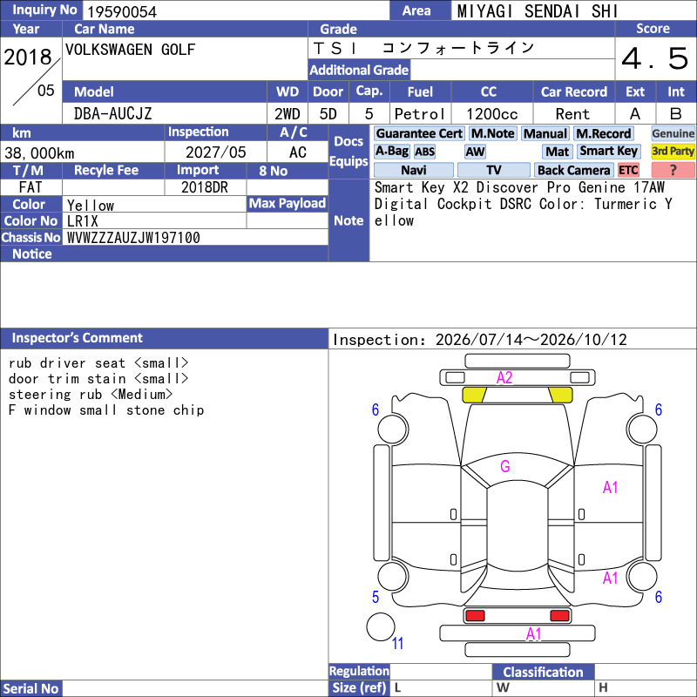This screenshot has width=697, height=697.
Task: Click the drive value 2WD
Action: click(x=288, y=114)
